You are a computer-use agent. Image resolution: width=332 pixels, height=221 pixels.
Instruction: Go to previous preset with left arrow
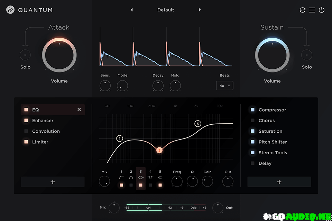132,10
